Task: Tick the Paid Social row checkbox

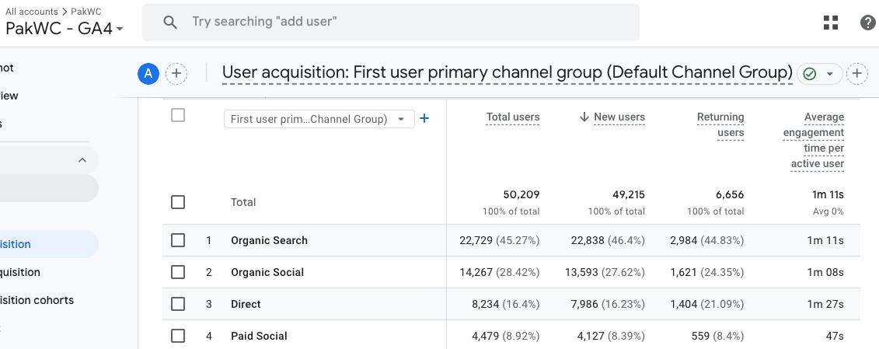Action: click(x=178, y=336)
